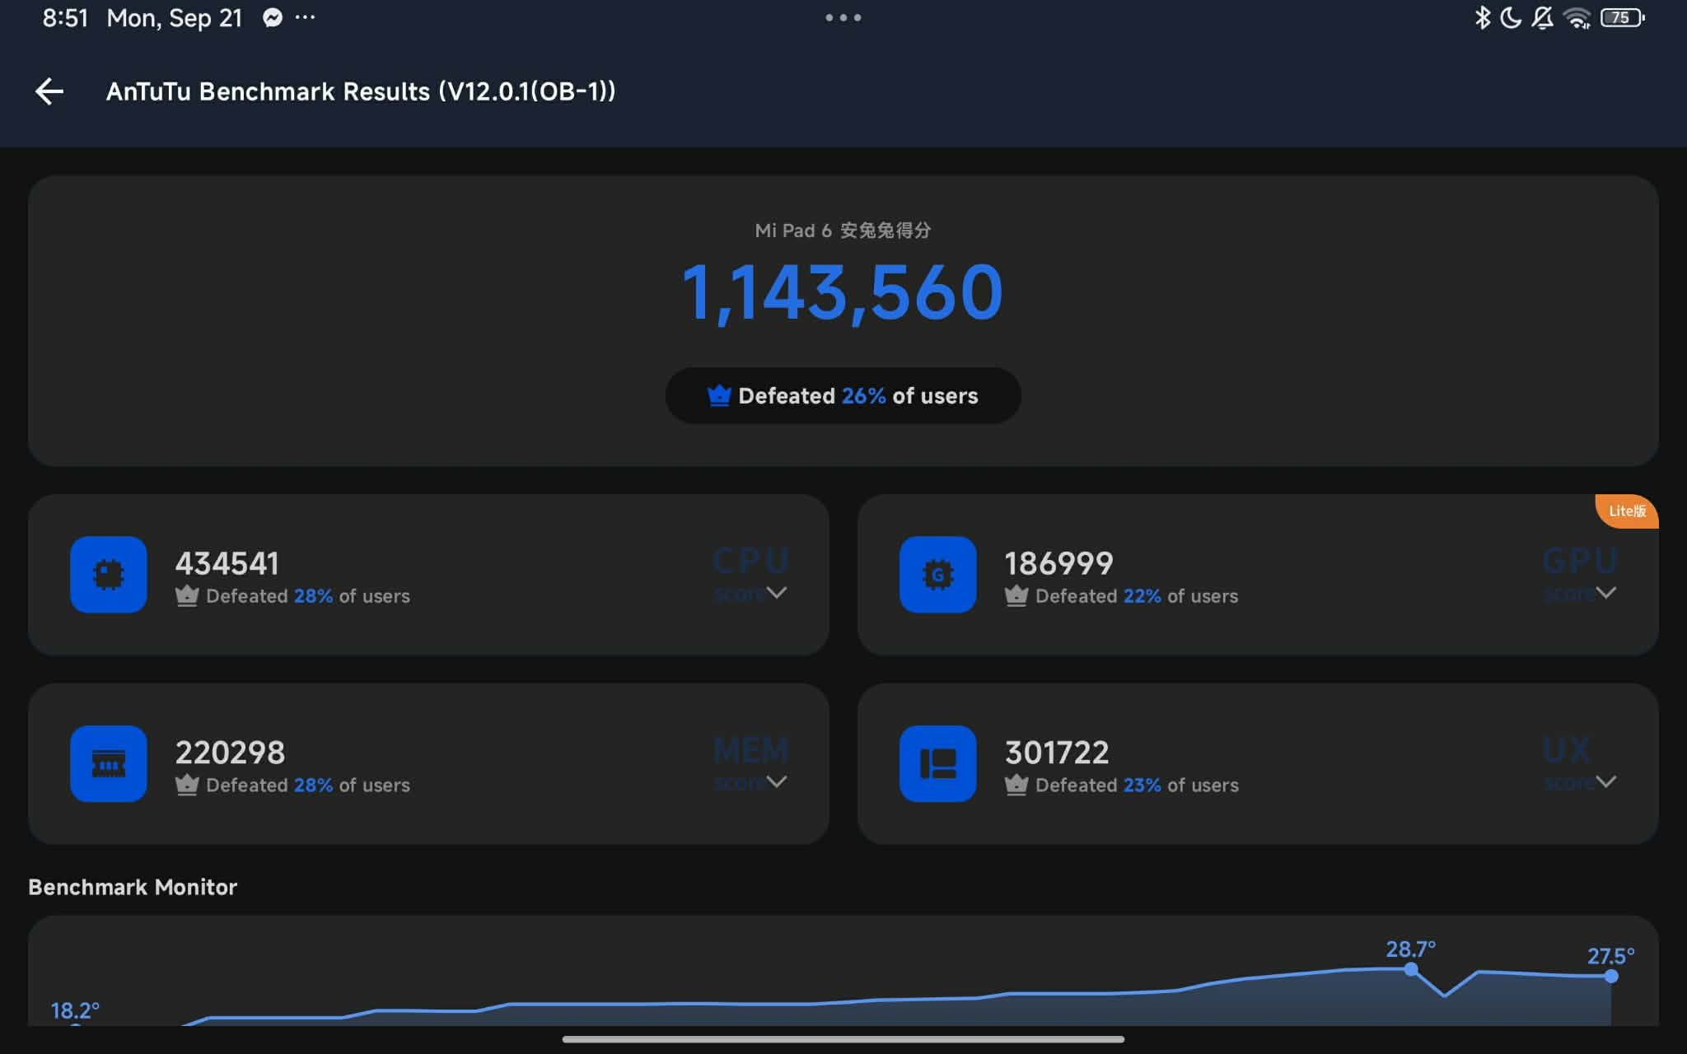
Task: Tap the orange Lite版 badge on the GPU card
Action: coord(1627,511)
